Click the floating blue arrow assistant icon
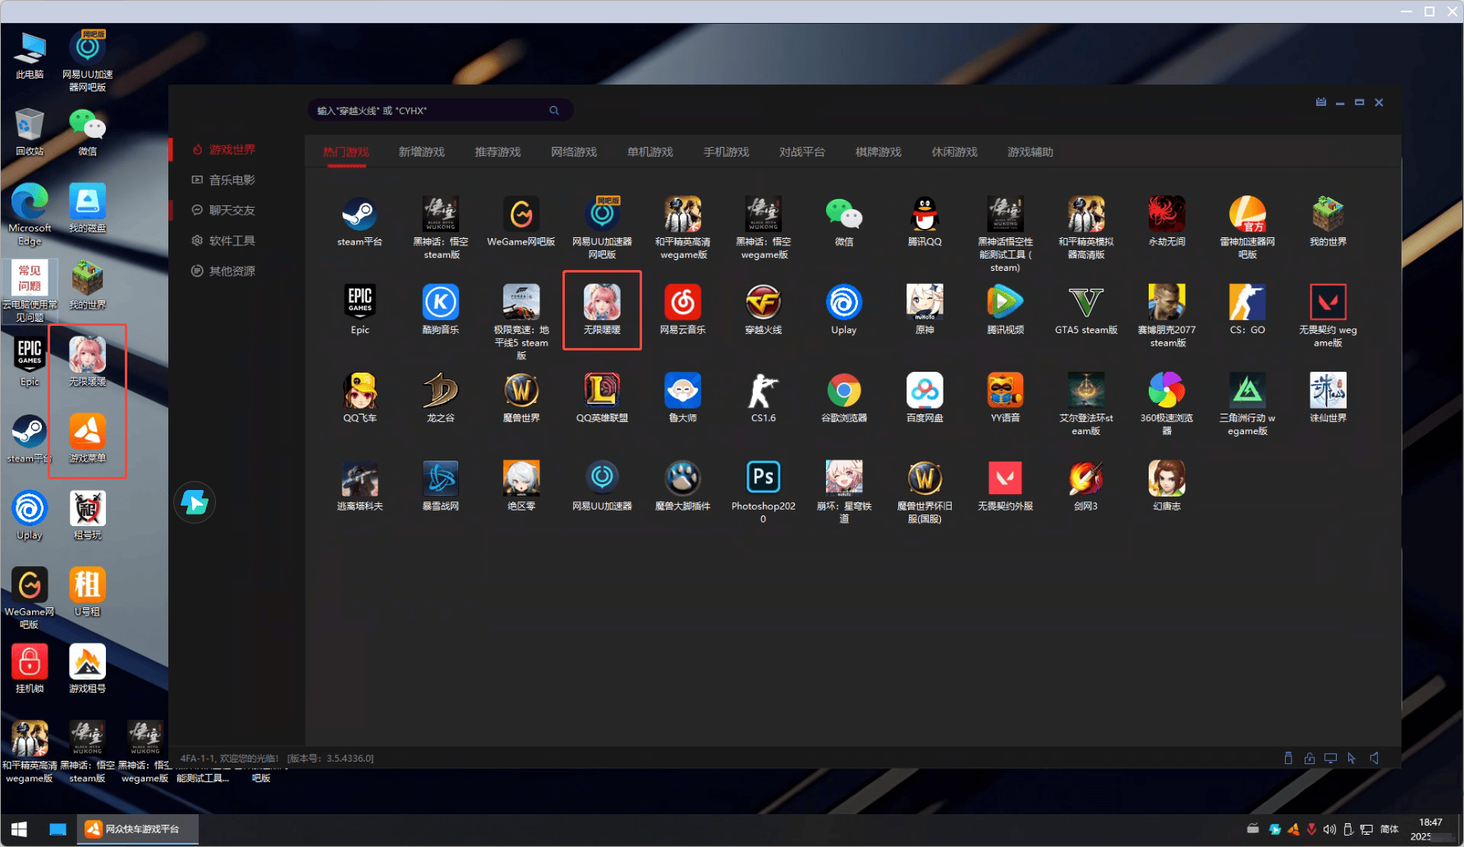 [x=195, y=502]
